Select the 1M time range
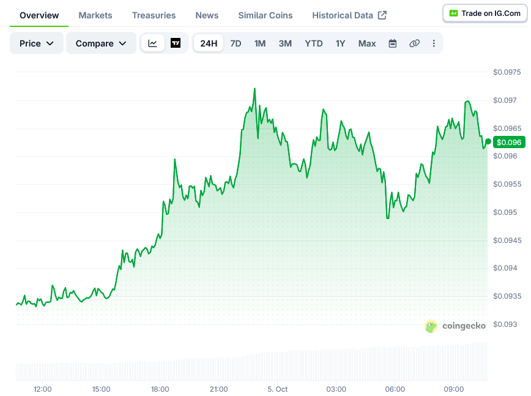Image resolution: width=531 pixels, height=396 pixels. [260, 43]
